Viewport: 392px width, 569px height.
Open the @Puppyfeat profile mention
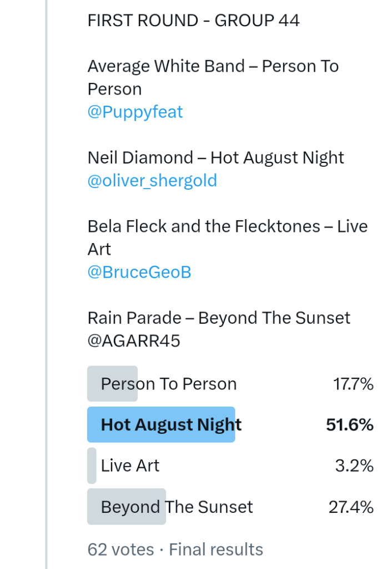pyautogui.click(x=135, y=112)
